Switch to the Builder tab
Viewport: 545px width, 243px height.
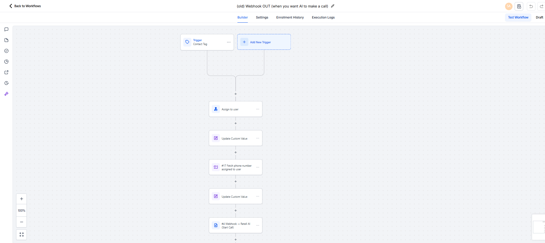click(x=243, y=18)
